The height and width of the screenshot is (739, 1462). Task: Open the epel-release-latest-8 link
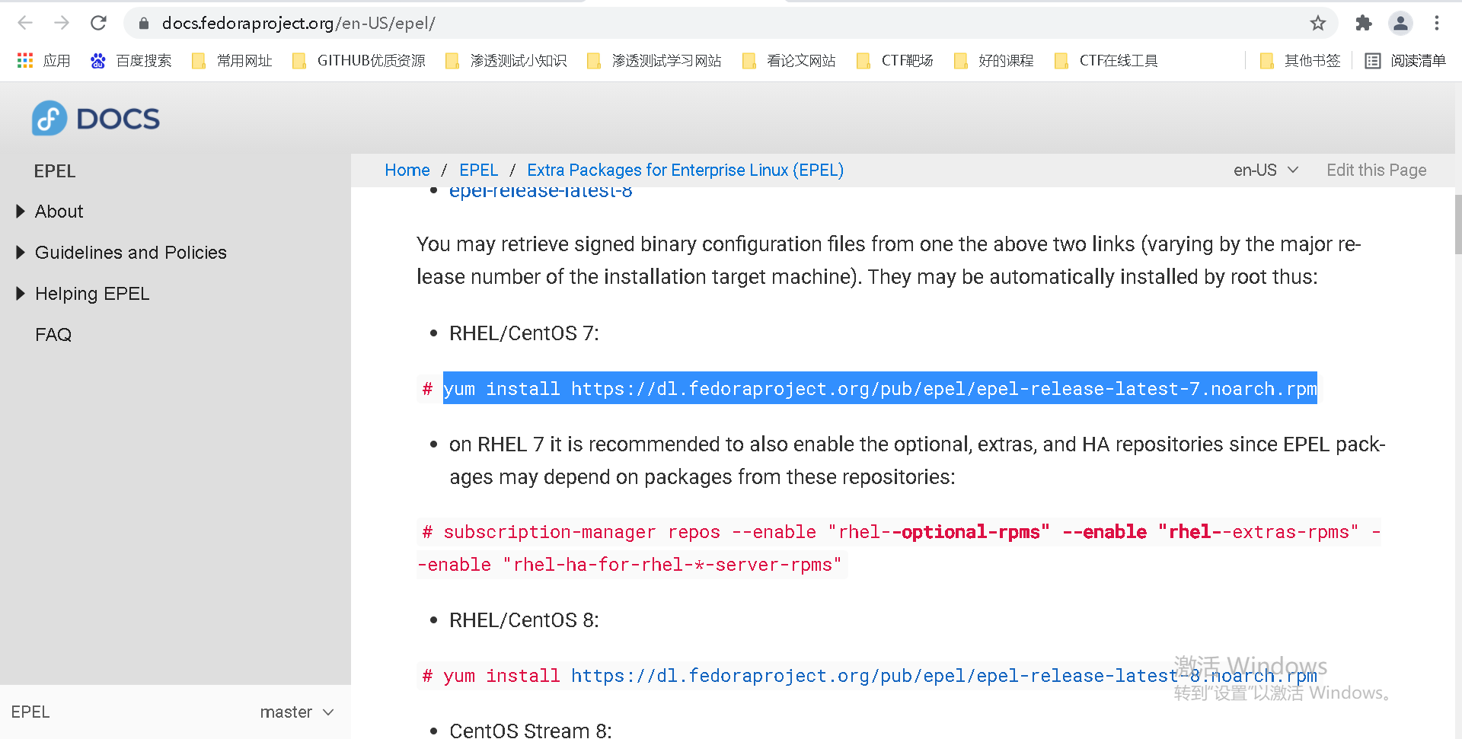(x=541, y=192)
